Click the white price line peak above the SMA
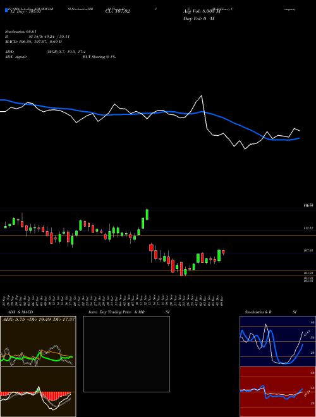The width and height of the screenshot is (316, 417). [x=202, y=96]
